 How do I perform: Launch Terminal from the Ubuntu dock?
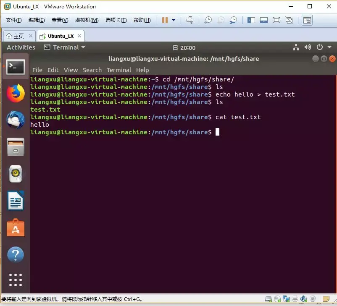click(16, 67)
